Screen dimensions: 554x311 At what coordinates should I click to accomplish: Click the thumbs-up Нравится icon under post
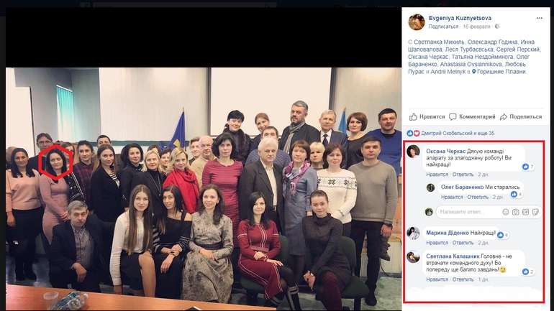point(413,116)
